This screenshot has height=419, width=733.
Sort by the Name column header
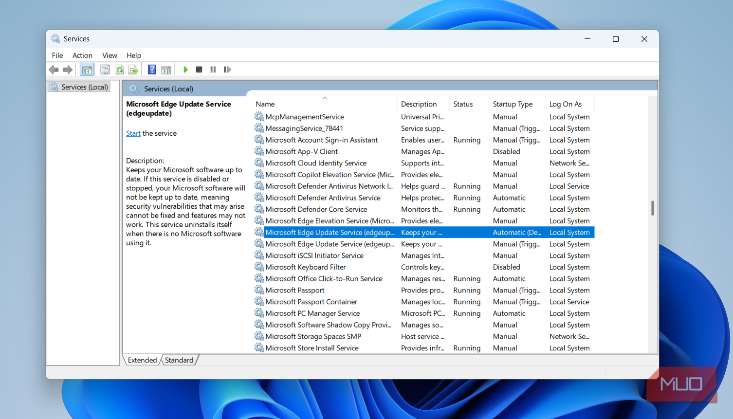(325, 104)
